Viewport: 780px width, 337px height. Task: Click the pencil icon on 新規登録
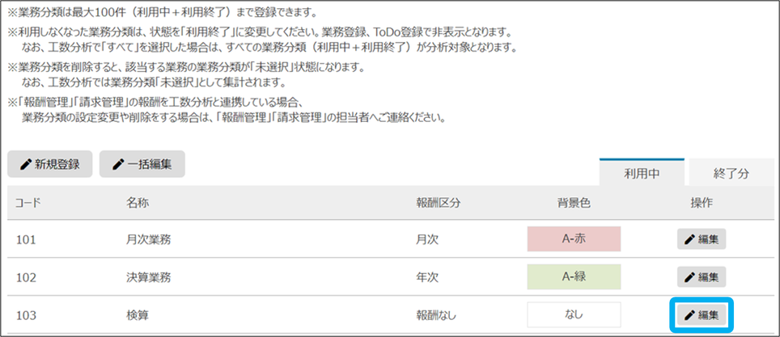pos(27,164)
